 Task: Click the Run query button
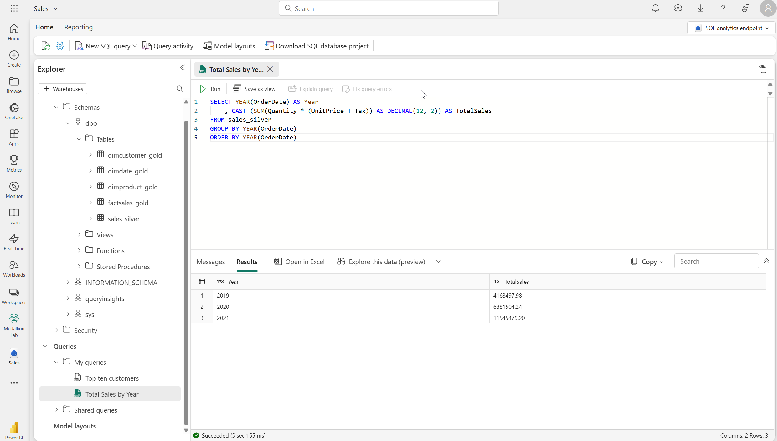(210, 89)
